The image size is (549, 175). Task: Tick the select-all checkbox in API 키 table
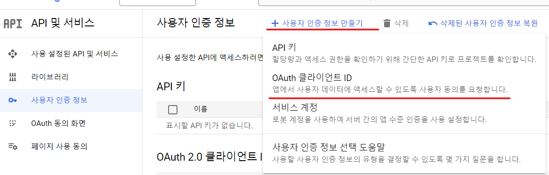(x=173, y=110)
